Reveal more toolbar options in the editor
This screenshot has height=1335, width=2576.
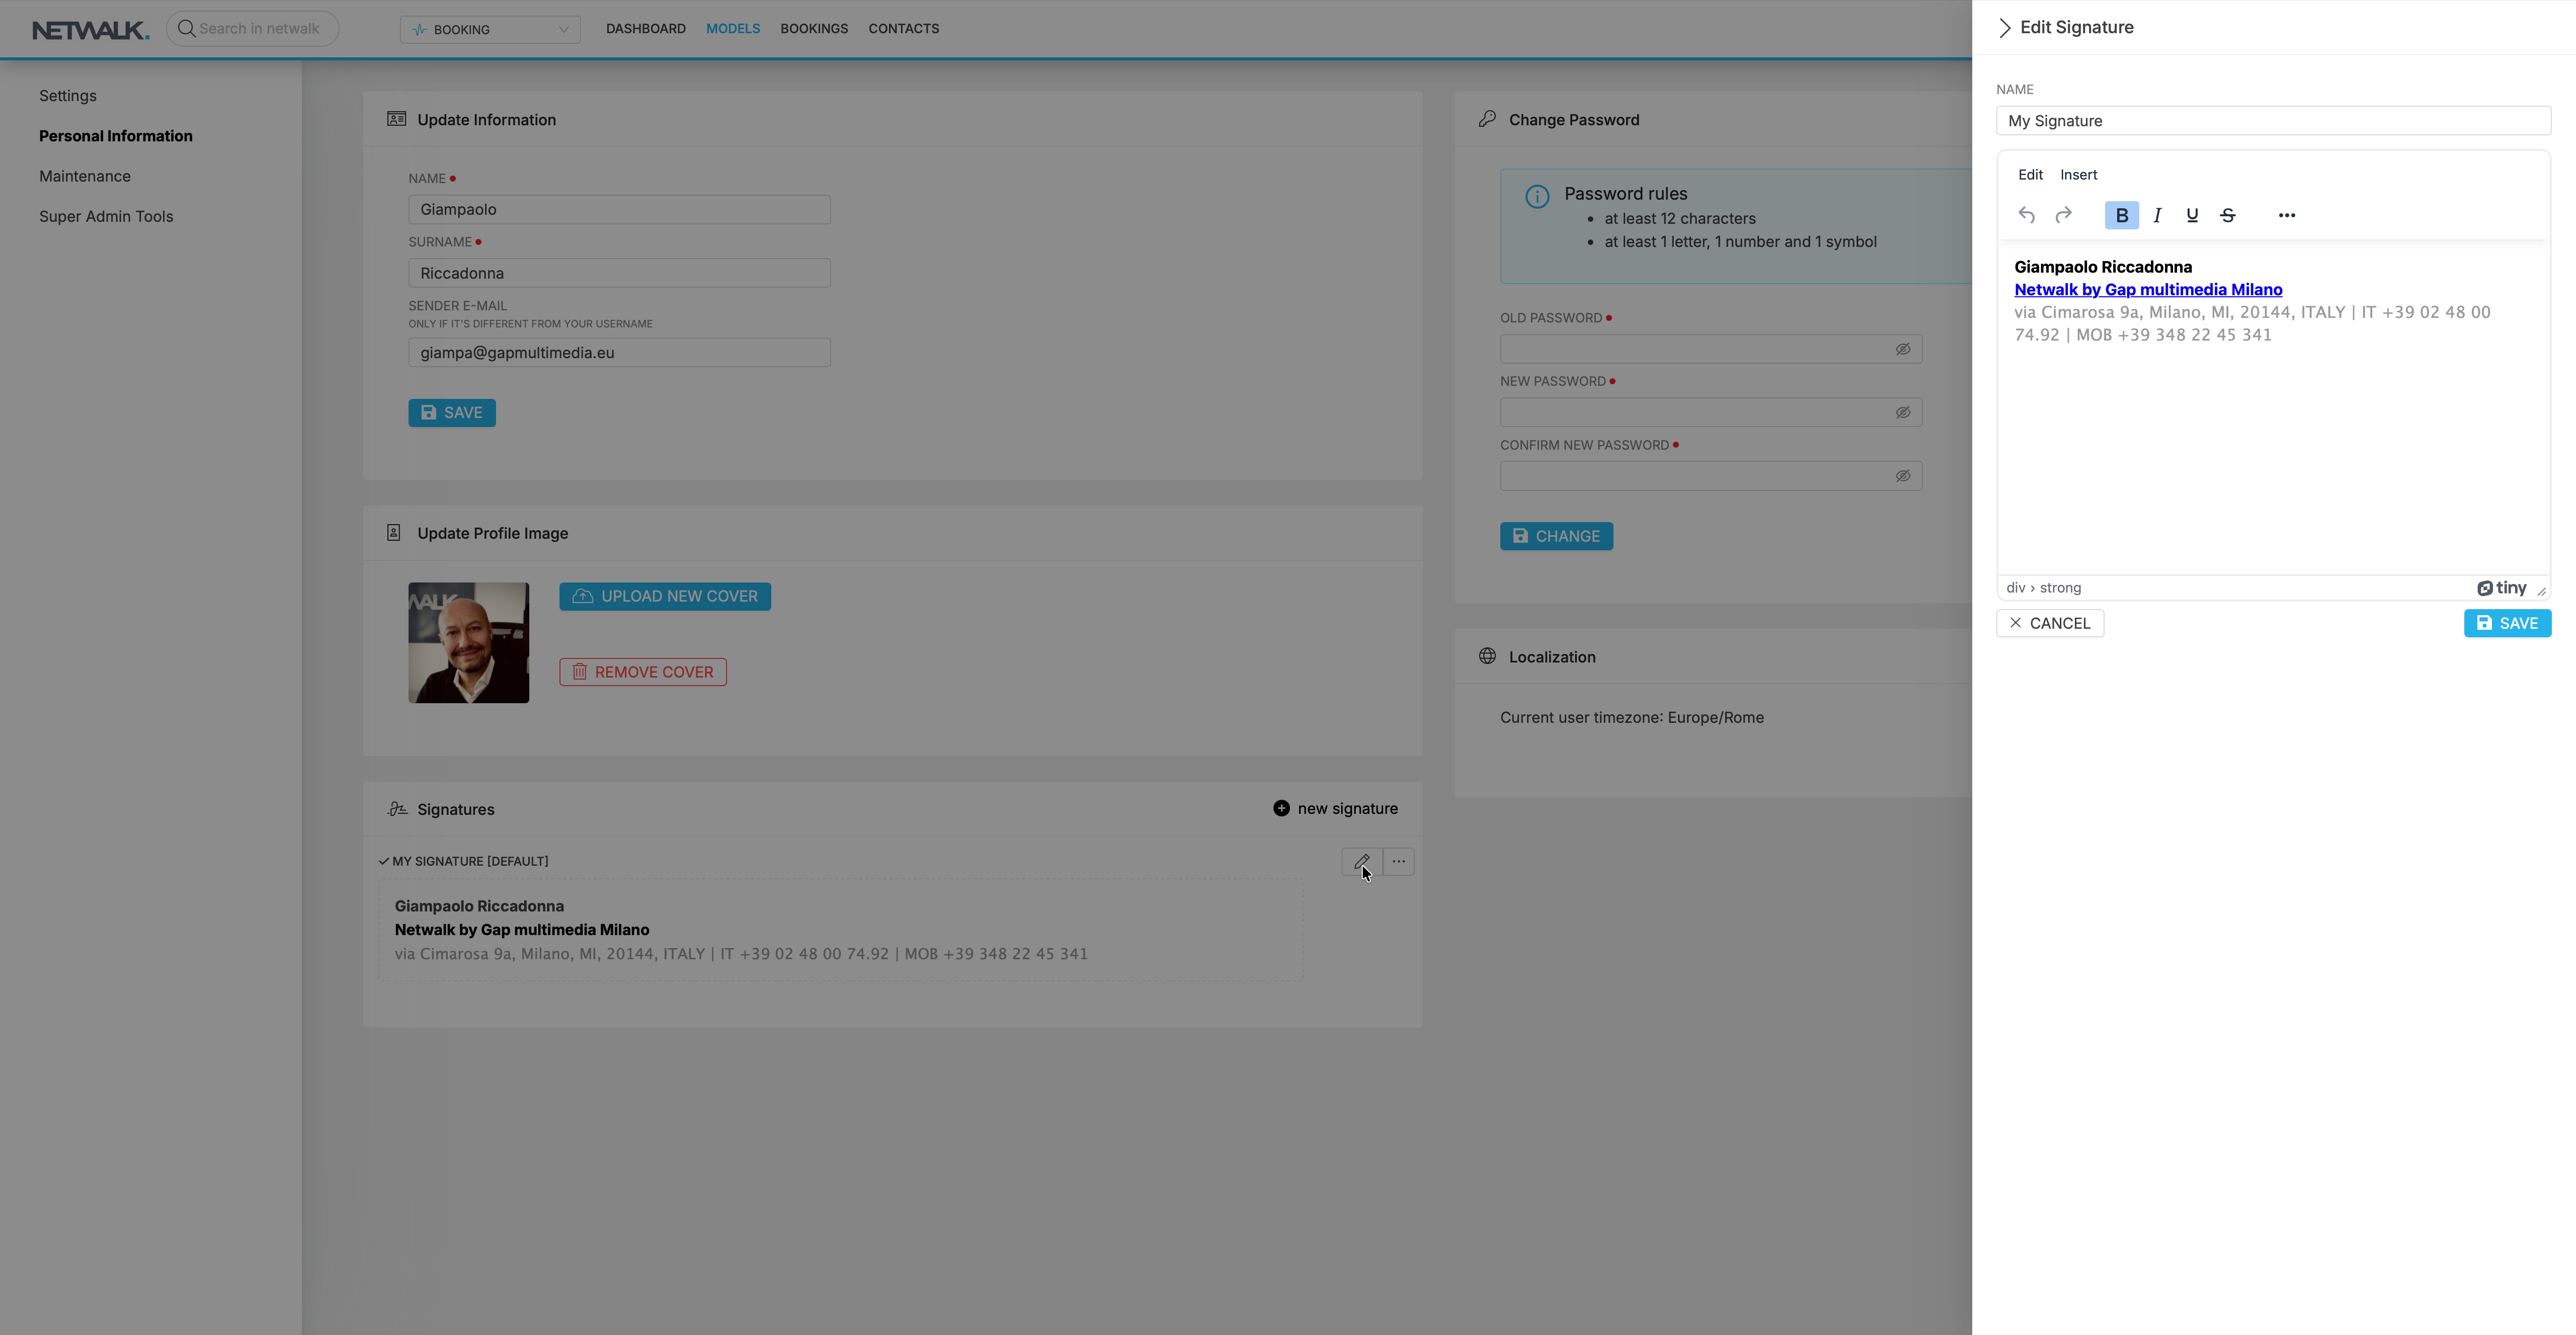(x=2286, y=215)
